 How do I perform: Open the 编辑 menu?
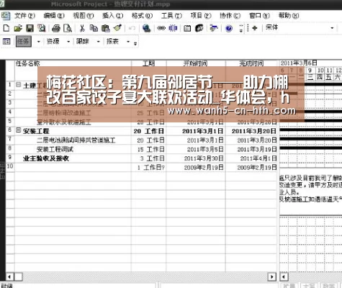point(54,16)
